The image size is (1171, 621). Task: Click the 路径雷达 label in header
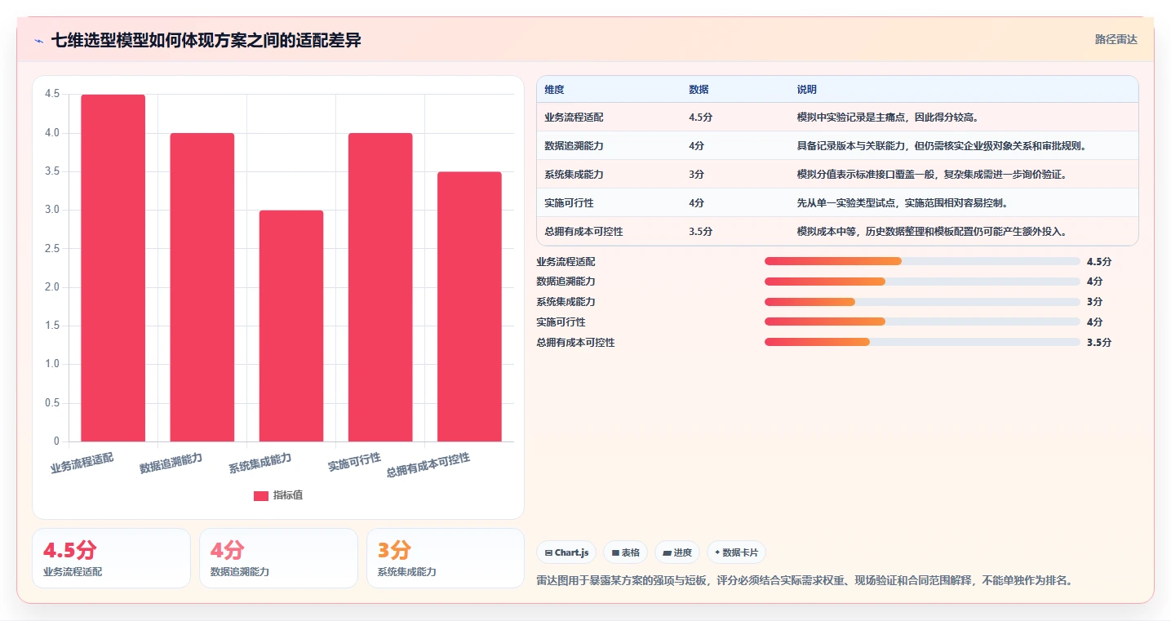(1116, 39)
